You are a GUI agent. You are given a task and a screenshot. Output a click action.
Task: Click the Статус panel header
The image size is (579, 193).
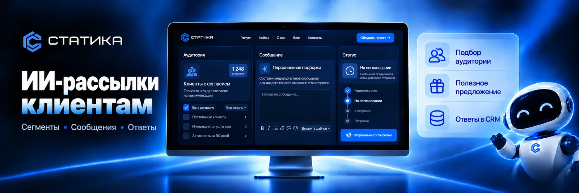[349, 55]
